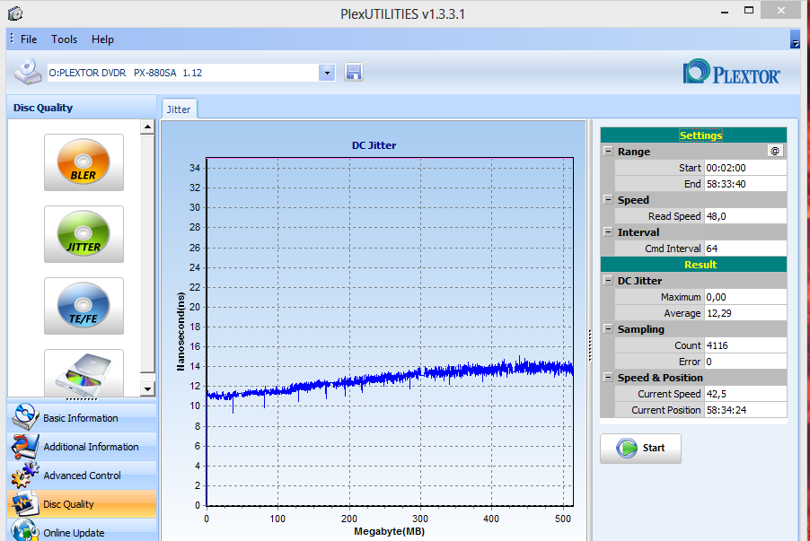The width and height of the screenshot is (810, 541).
Task: Open the BLER disc test
Action: click(84, 162)
